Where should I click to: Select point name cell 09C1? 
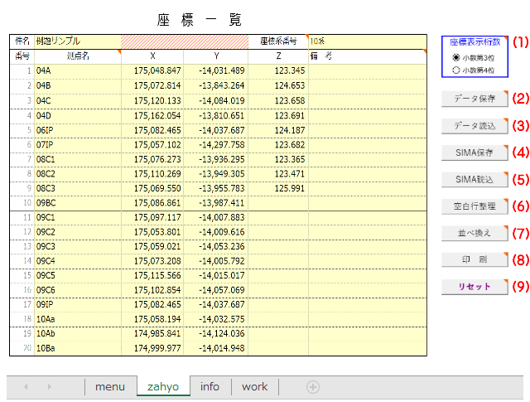78,217
